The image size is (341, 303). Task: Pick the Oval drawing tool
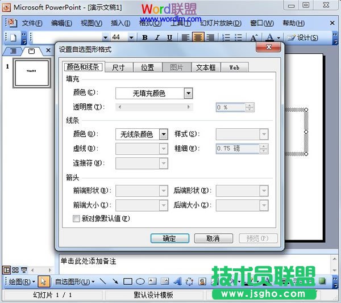(x=140, y=281)
